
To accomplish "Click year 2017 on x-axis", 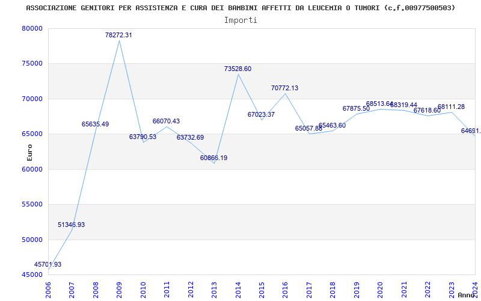I will (309, 290).
